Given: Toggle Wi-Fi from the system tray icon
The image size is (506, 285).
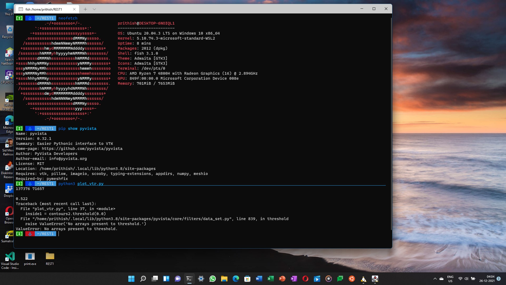Looking at the screenshot, I should click(x=461, y=278).
